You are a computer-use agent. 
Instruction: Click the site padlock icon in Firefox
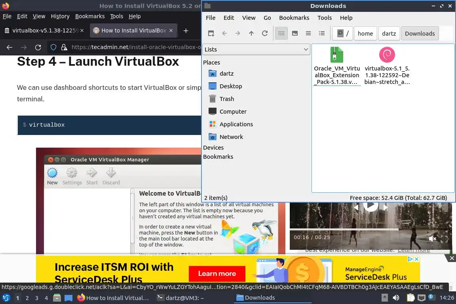(64, 47)
